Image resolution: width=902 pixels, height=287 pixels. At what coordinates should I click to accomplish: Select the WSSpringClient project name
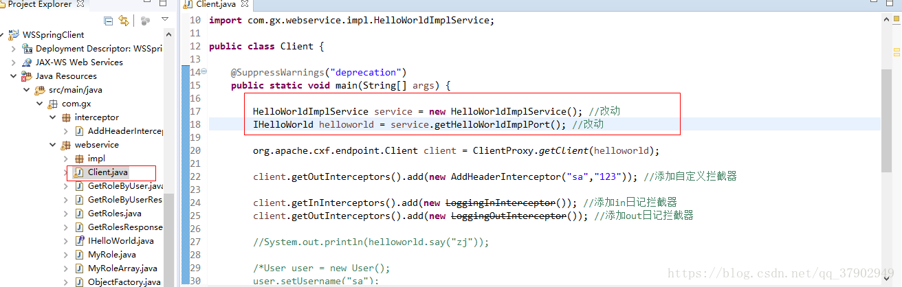pyautogui.click(x=54, y=35)
